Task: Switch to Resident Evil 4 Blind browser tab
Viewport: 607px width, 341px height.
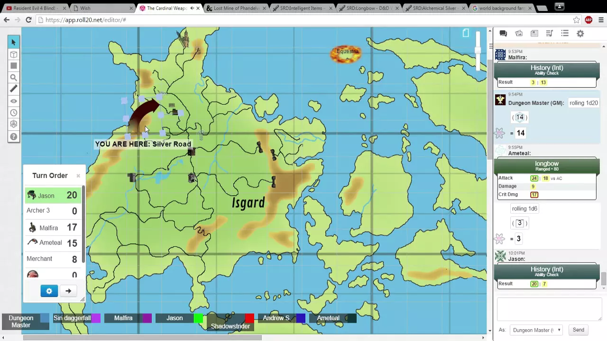Action: click(35, 8)
